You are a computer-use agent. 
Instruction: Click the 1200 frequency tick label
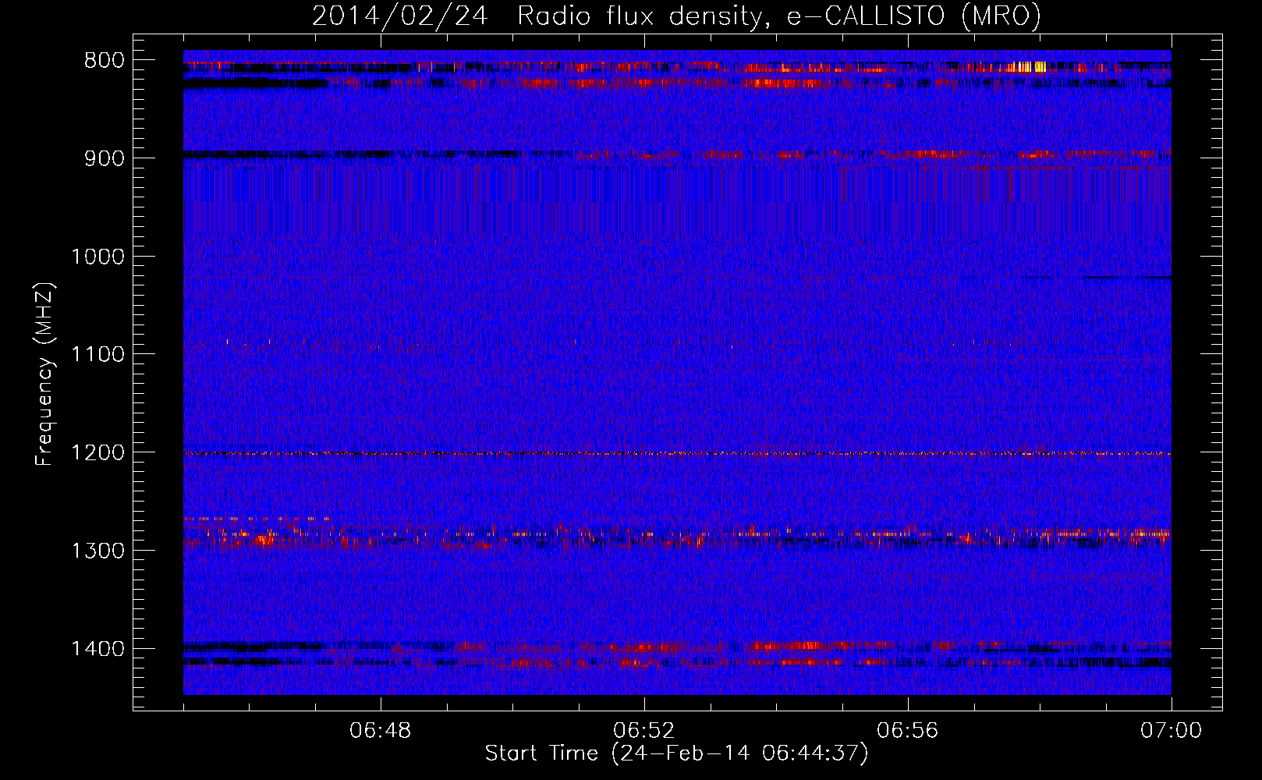pos(97,453)
